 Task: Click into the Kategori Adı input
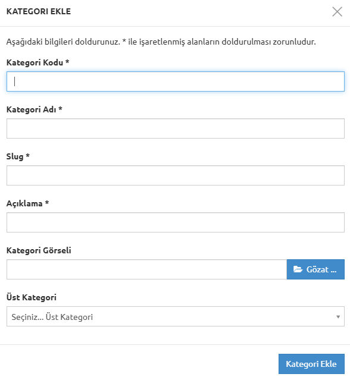[x=176, y=128]
